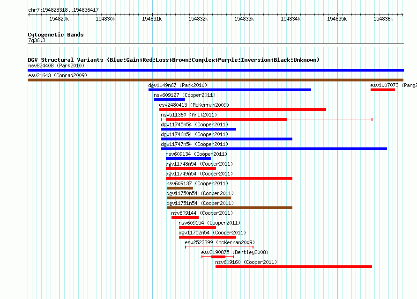Screen dimensions: 417x299
Task: Click the esv1007073 red loss bar
Action: (383, 90)
